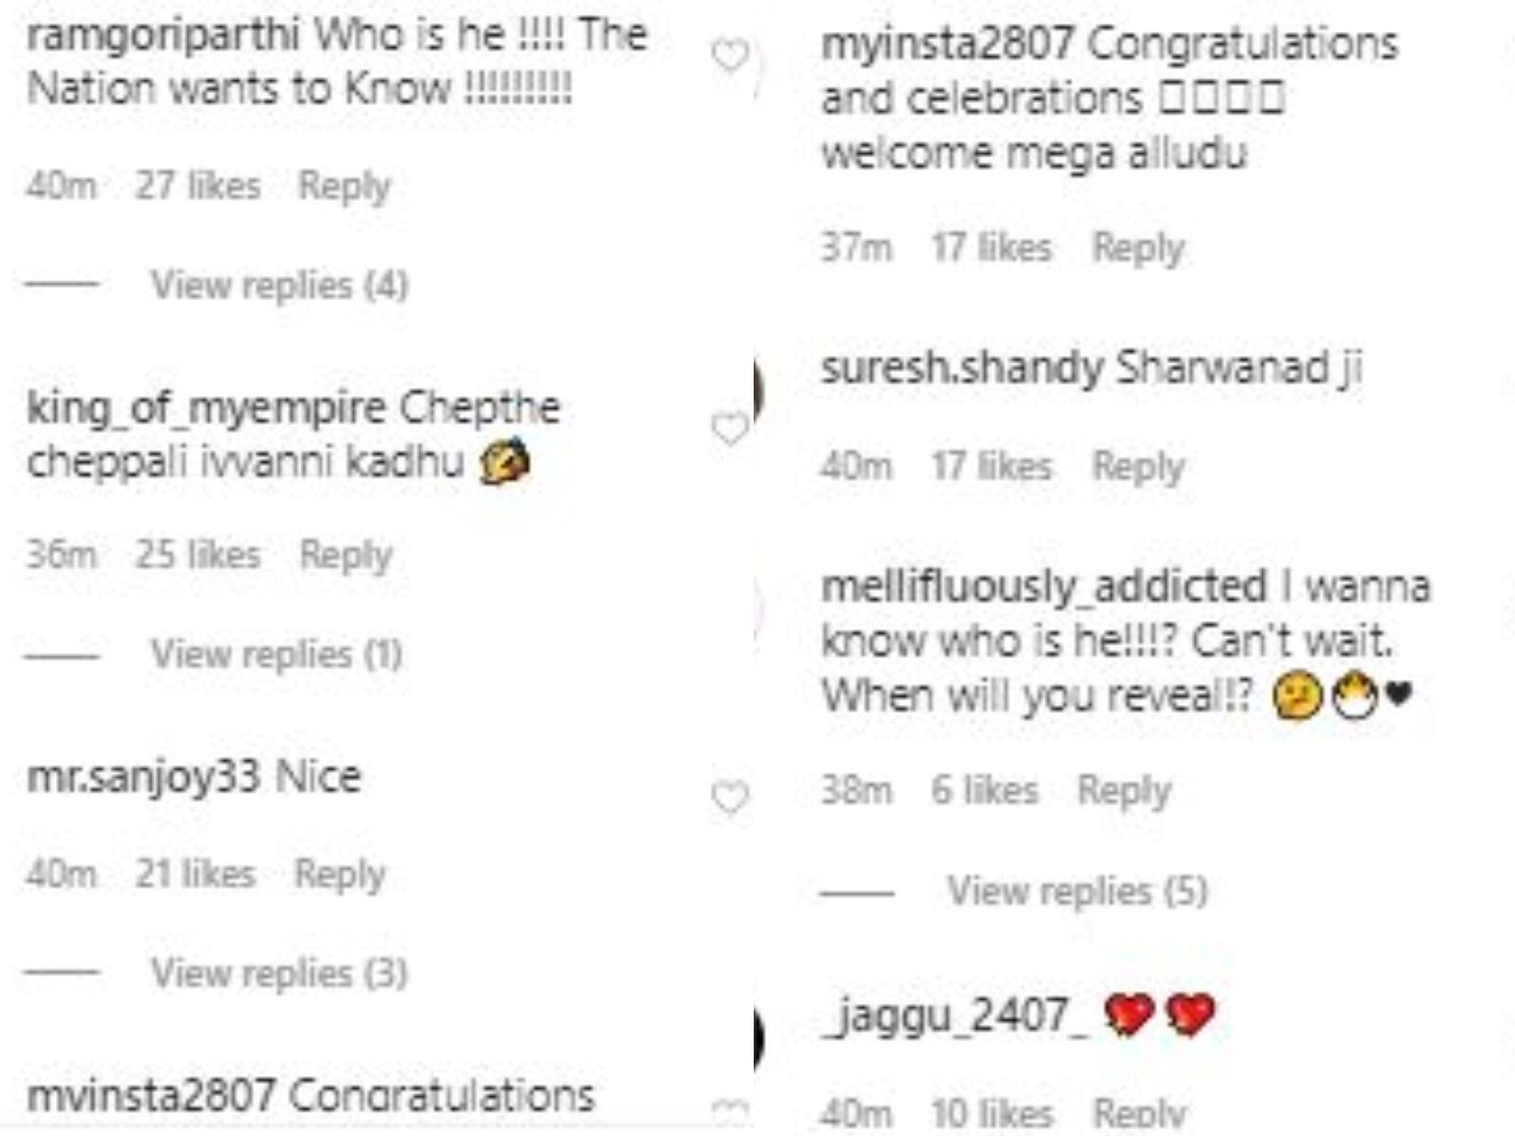This screenshot has width=1515, height=1136.
Task: Reply to mellifluously_addicted's comment
Action: click(x=1124, y=790)
